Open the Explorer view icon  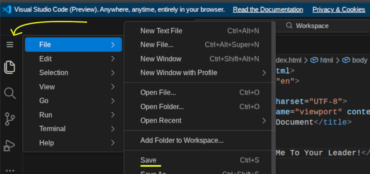pyautogui.click(x=10, y=67)
